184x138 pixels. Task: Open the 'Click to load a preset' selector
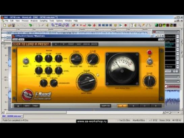point(31,44)
